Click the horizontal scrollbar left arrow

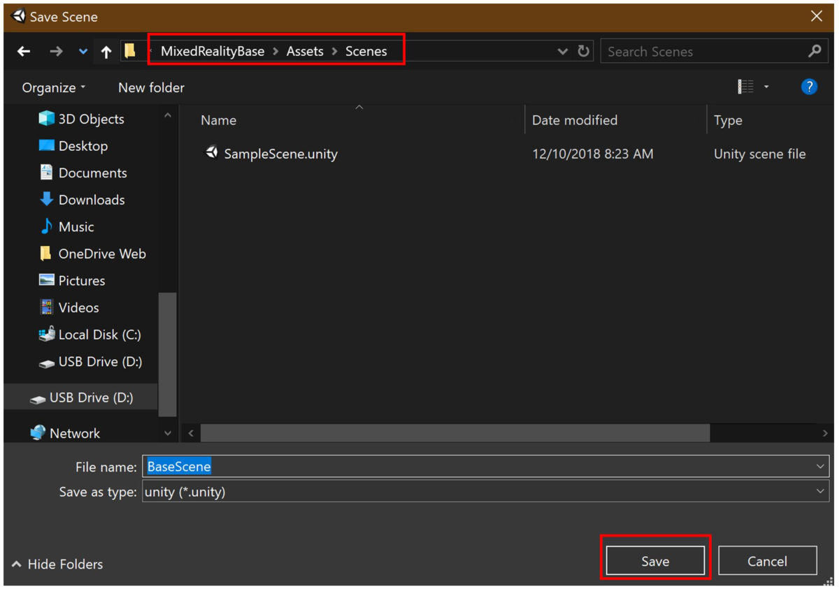tap(190, 433)
